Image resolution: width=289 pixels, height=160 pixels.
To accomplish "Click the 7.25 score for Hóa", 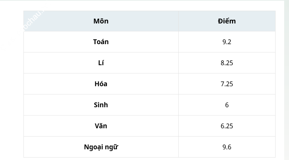I will [227, 84].
